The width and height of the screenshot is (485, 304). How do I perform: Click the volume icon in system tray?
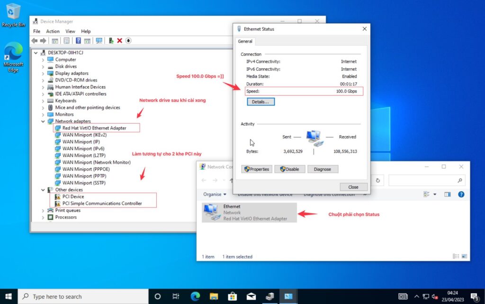click(435, 296)
